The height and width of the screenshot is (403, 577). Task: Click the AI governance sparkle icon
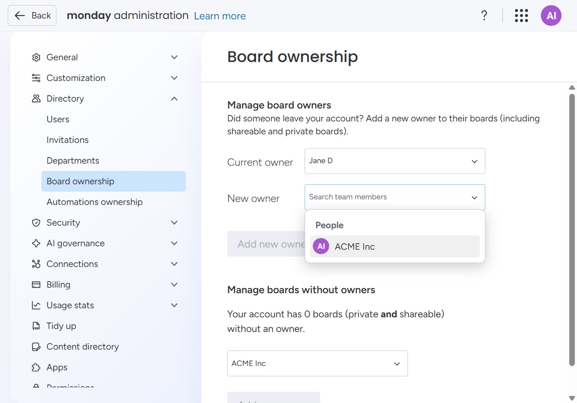(36, 243)
